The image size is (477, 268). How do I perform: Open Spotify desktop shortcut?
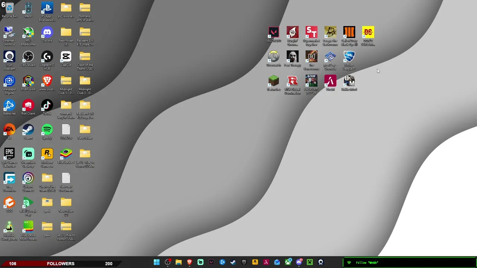pyautogui.click(x=47, y=132)
